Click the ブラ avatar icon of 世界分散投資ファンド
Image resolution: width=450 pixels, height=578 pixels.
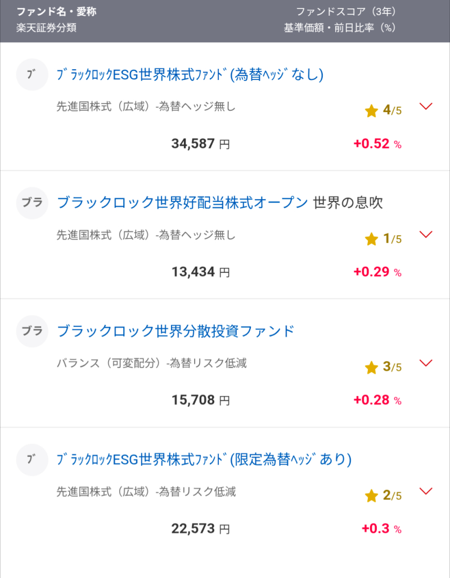click(x=32, y=331)
